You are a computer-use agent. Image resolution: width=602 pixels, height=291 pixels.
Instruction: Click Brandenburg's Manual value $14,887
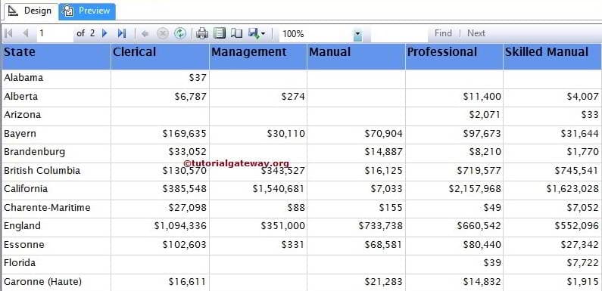click(384, 152)
